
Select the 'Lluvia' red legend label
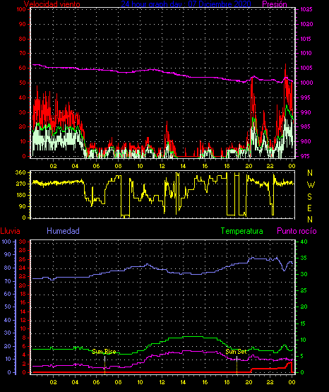point(11,231)
